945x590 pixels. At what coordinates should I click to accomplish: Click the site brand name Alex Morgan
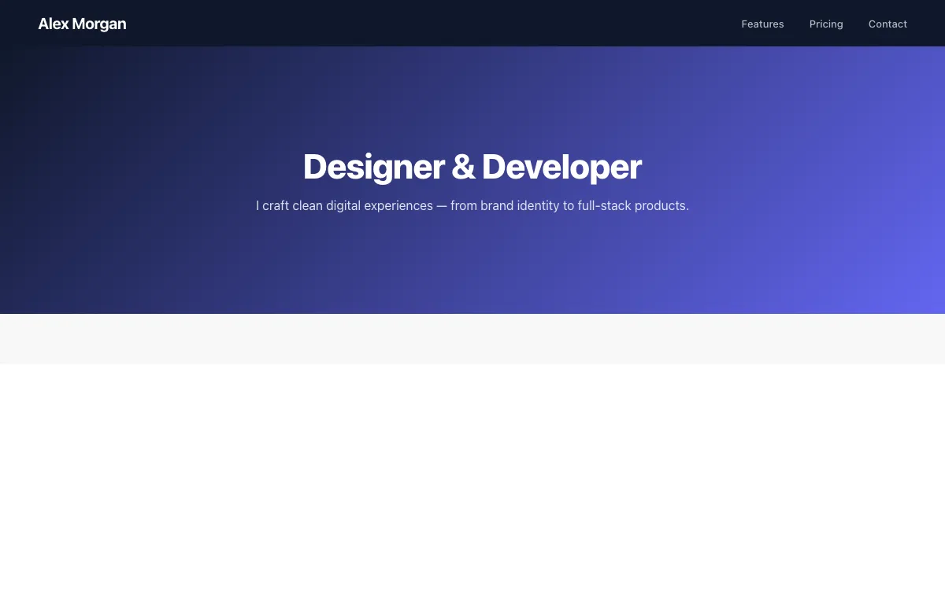pos(82,24)
